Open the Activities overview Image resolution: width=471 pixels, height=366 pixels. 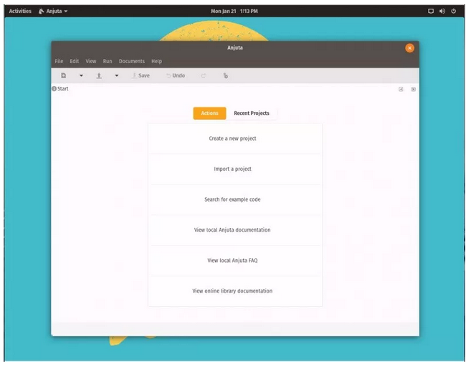20,11
